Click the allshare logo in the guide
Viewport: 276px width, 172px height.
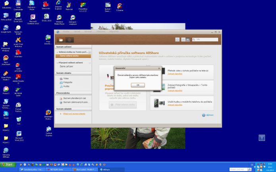(208, 115)
